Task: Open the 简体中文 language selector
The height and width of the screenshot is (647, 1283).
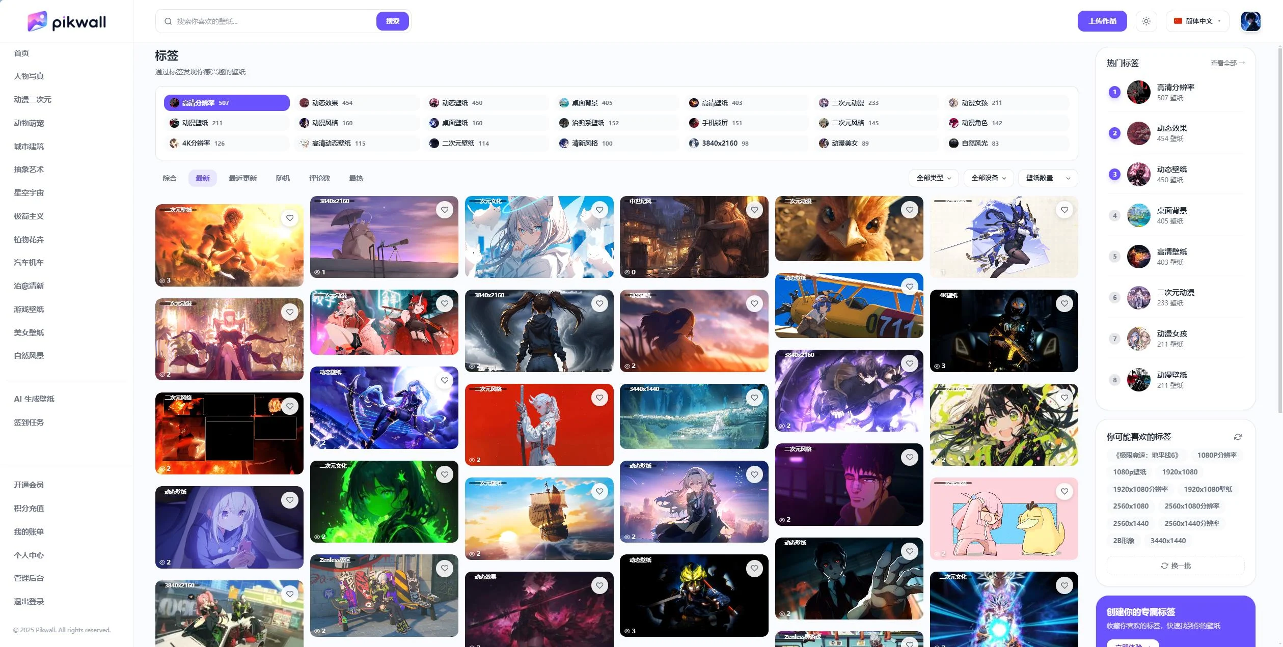Action: pyautogui.click(x=1197, y=21)
